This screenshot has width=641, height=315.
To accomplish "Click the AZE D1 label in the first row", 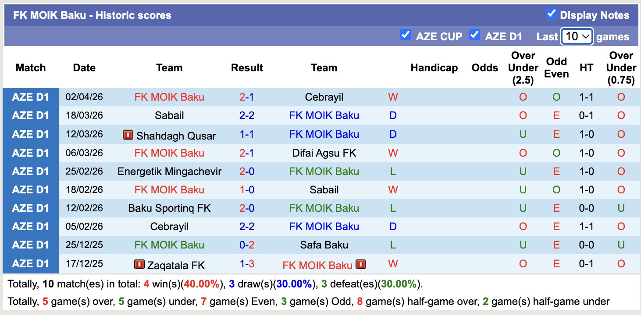I will tap(31, 97).
